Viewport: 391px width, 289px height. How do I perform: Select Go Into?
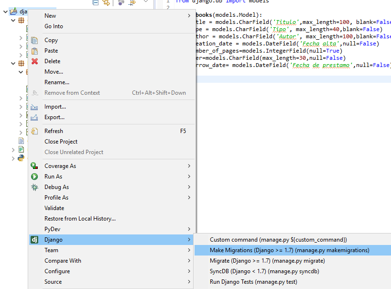click(111, 26)
